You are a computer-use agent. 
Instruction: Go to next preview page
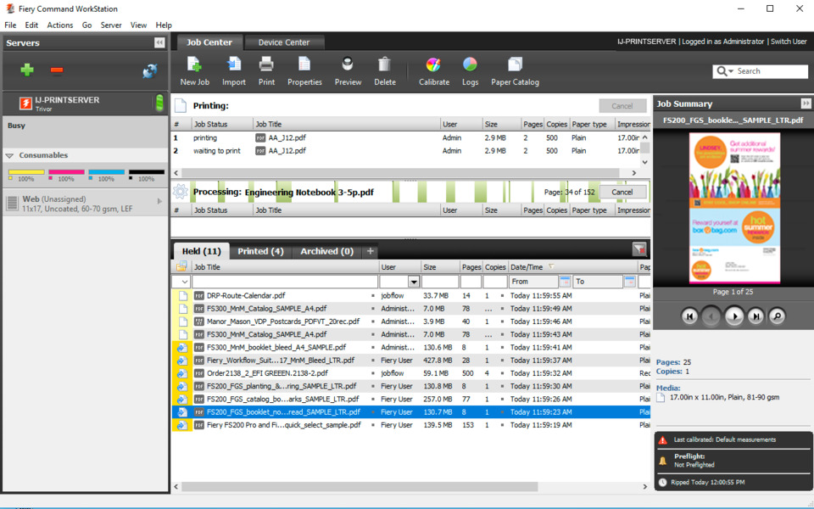[734, 316]
